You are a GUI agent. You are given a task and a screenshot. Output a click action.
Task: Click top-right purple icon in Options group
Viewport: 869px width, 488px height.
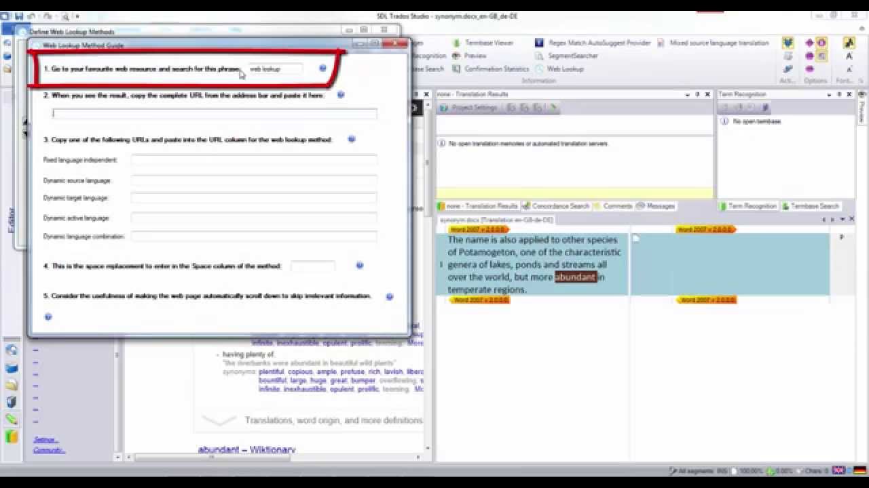821,43
